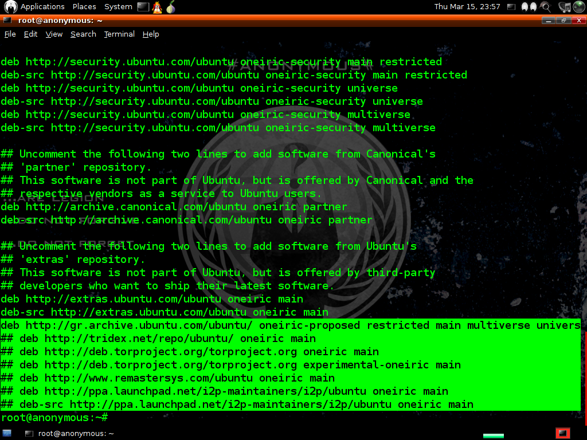Click the torproject.org 'experimental-oneiric main' line
Viewport: 587px width, 440px height.
230,364
